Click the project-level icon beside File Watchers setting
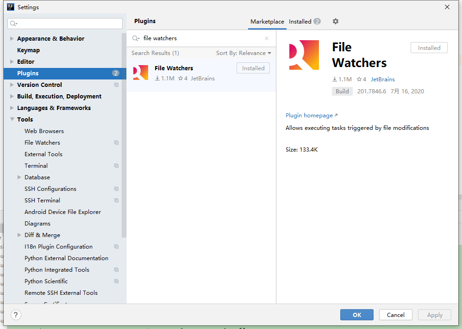462x329 pixels. click(x=116, y=143)
